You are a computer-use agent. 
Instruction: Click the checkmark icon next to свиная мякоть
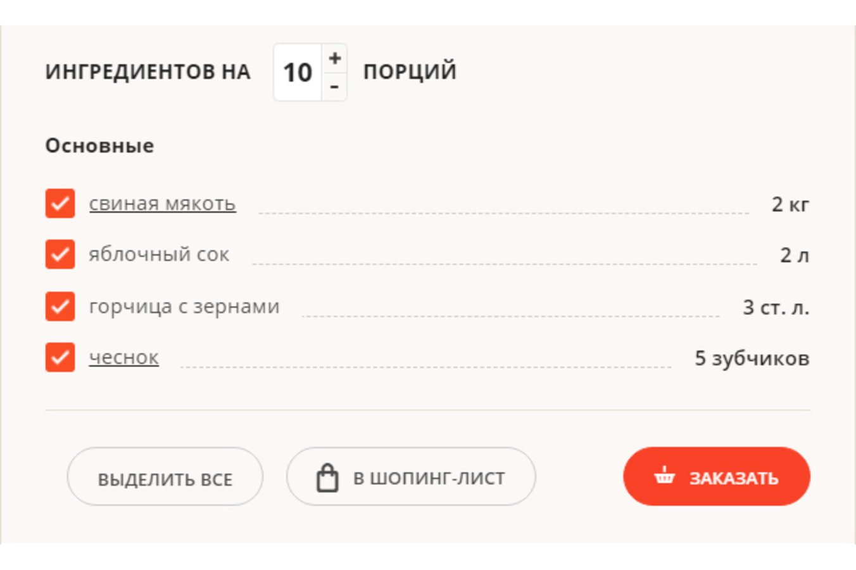pos(60,204)
